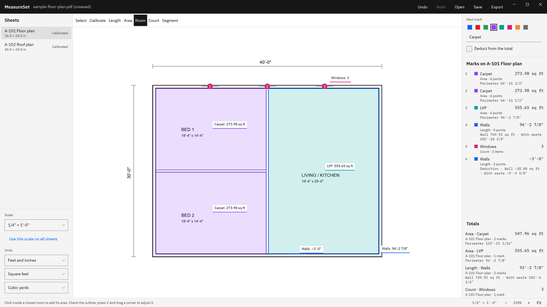
Task: Select mark 3 LVP in marks list
Action: click(x=504, y=113)
